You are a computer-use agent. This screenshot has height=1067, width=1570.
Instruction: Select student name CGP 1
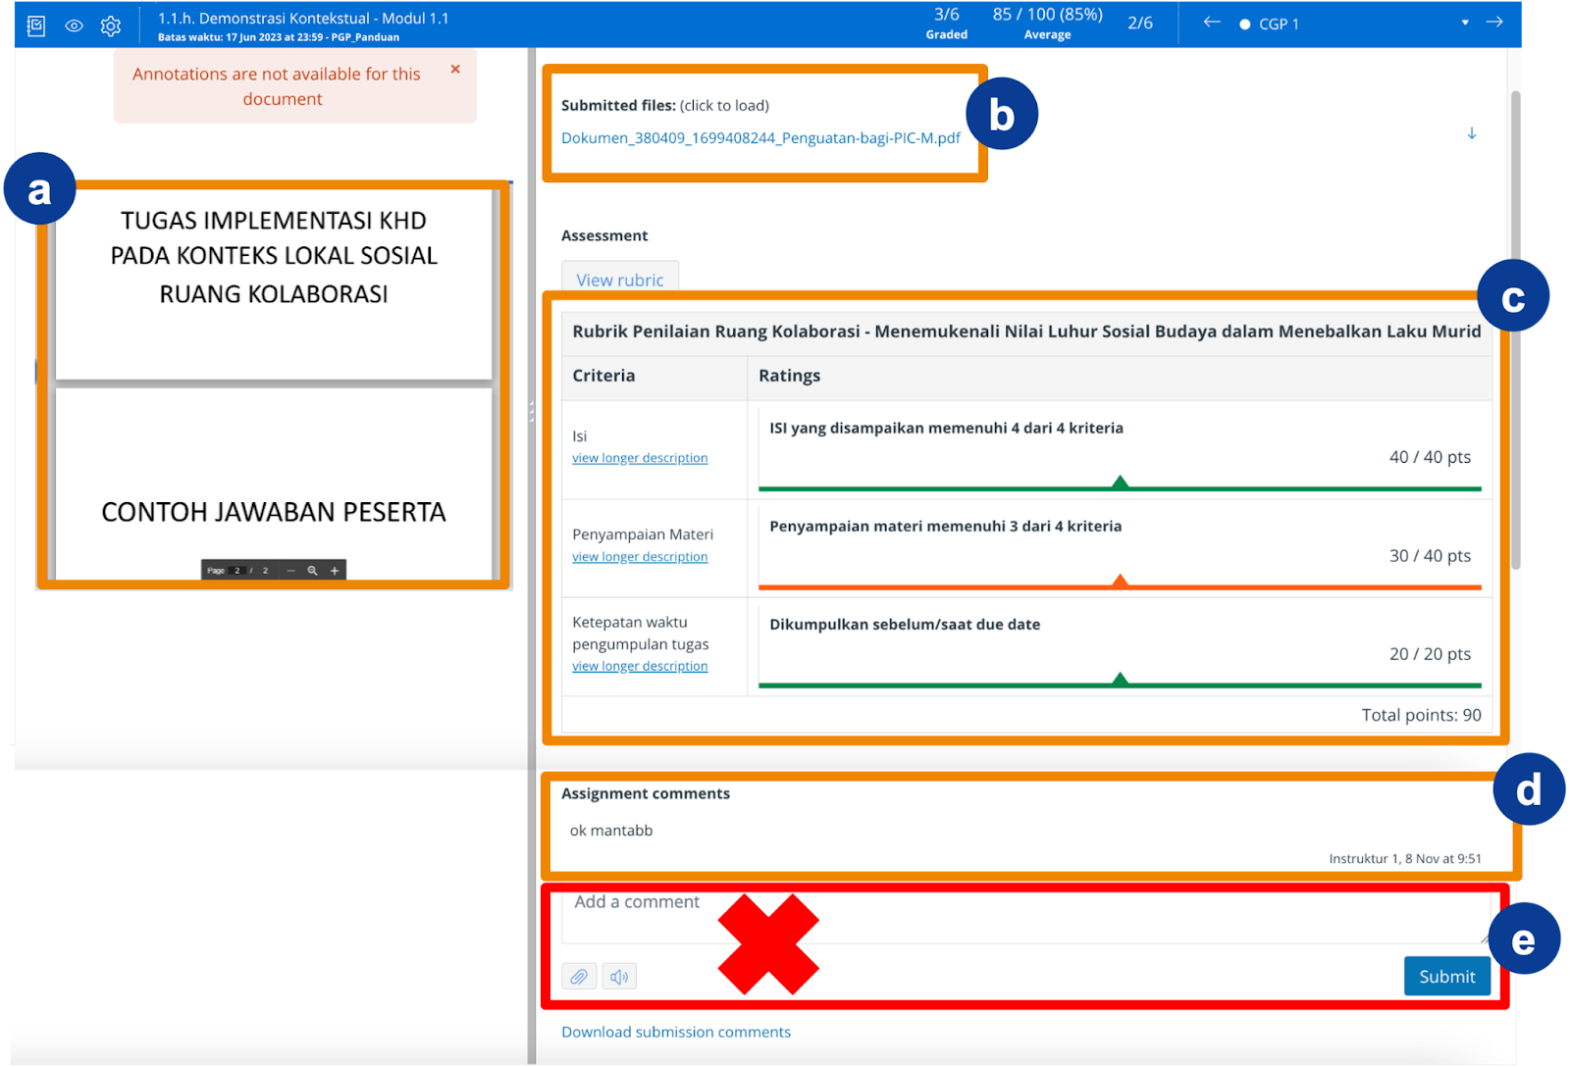1279,24
